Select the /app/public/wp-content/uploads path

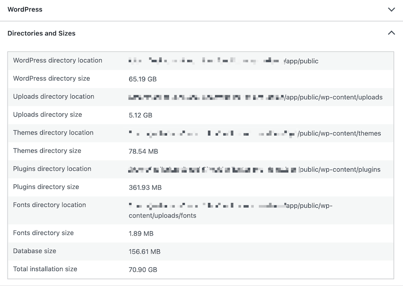click(333, 97)
